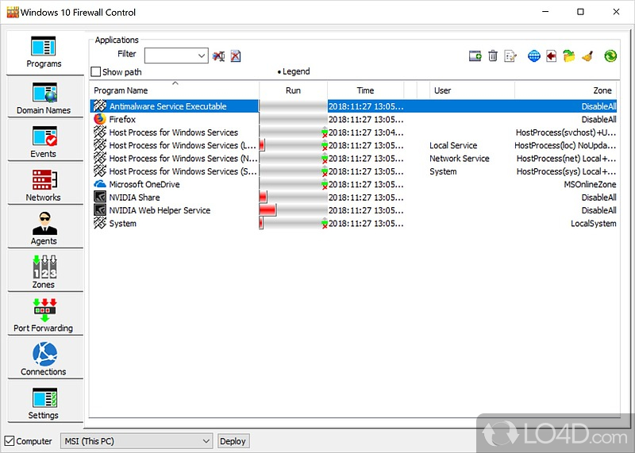Toggle the Show path checkbox
Image resolution: width=635 pixels, height=453 pixels.
point(96,71)
